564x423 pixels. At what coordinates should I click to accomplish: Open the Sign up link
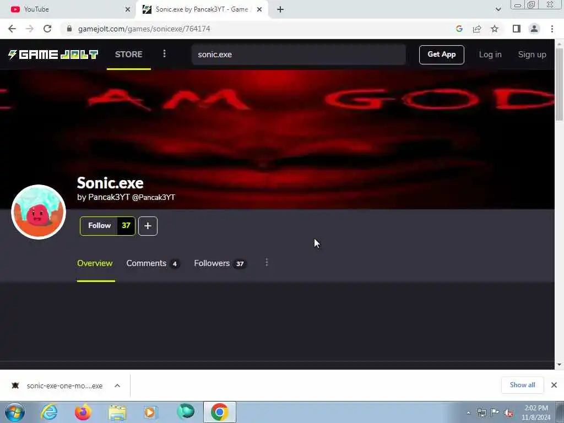(532, 55)
